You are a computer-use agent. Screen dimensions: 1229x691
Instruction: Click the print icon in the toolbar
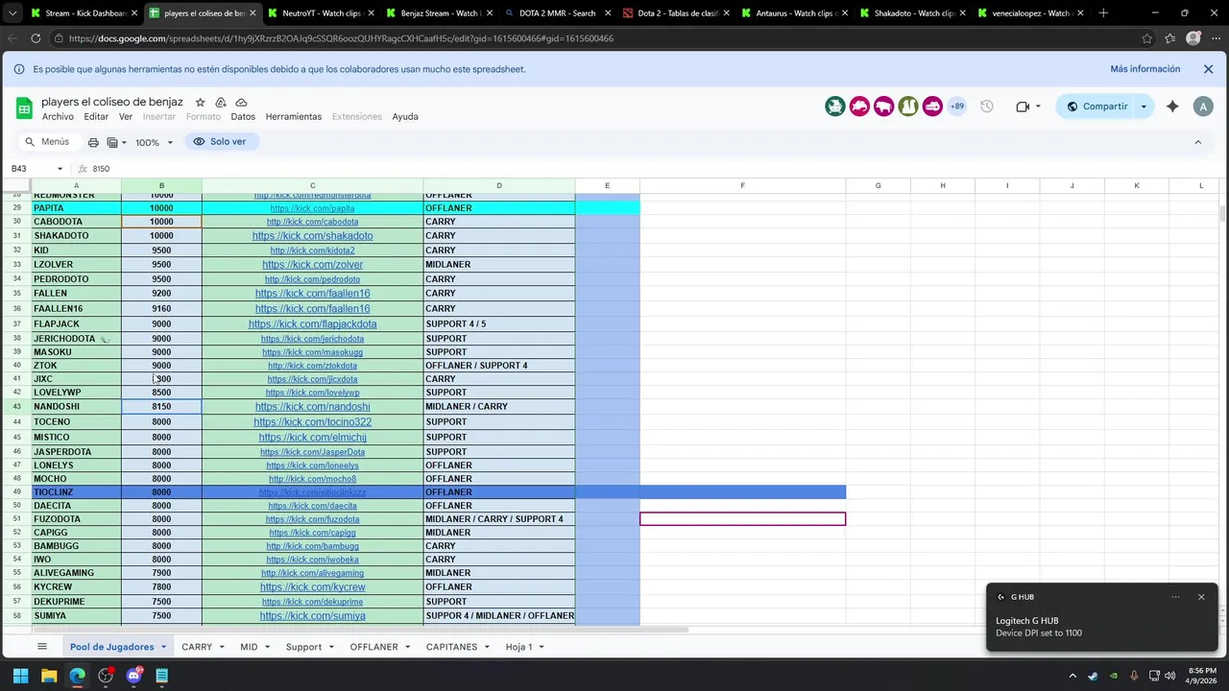93,142
